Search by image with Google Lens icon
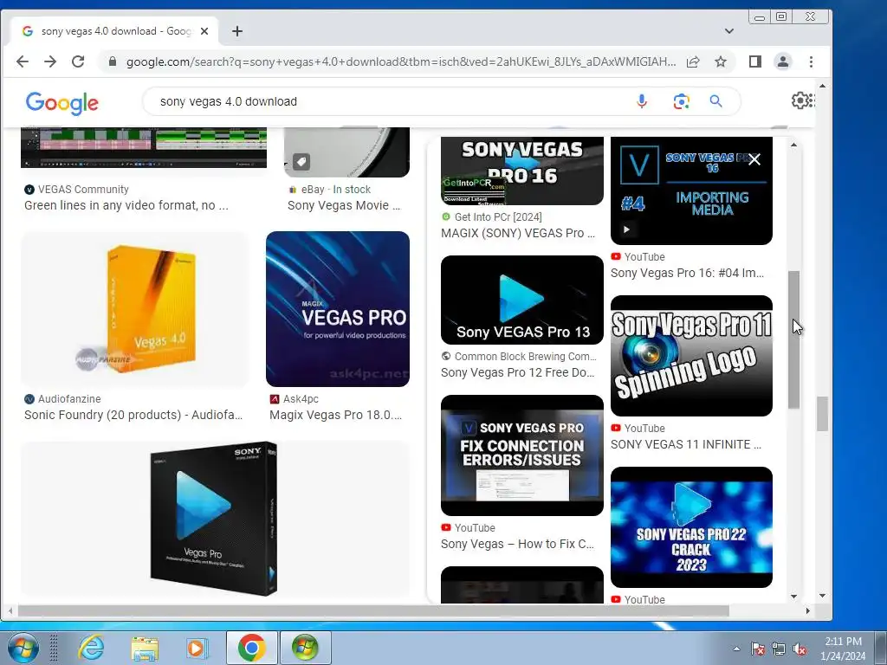 pos(681,101)
